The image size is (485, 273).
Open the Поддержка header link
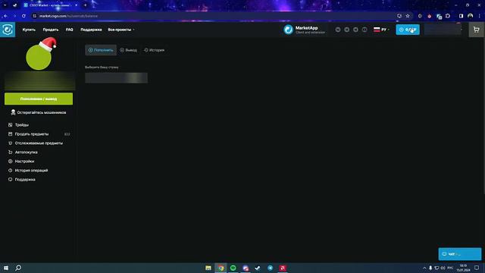[91, 30]
